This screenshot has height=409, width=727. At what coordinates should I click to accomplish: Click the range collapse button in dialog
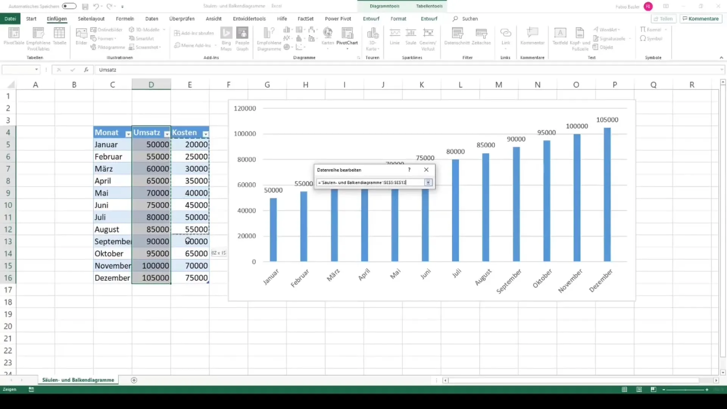click(428, 183)
